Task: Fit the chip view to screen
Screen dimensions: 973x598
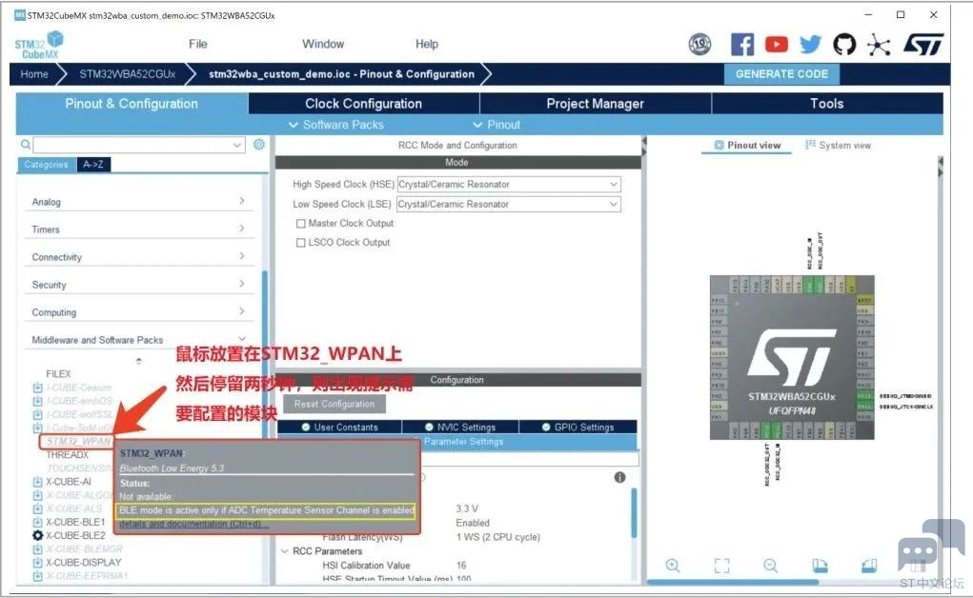Action: 721,565
